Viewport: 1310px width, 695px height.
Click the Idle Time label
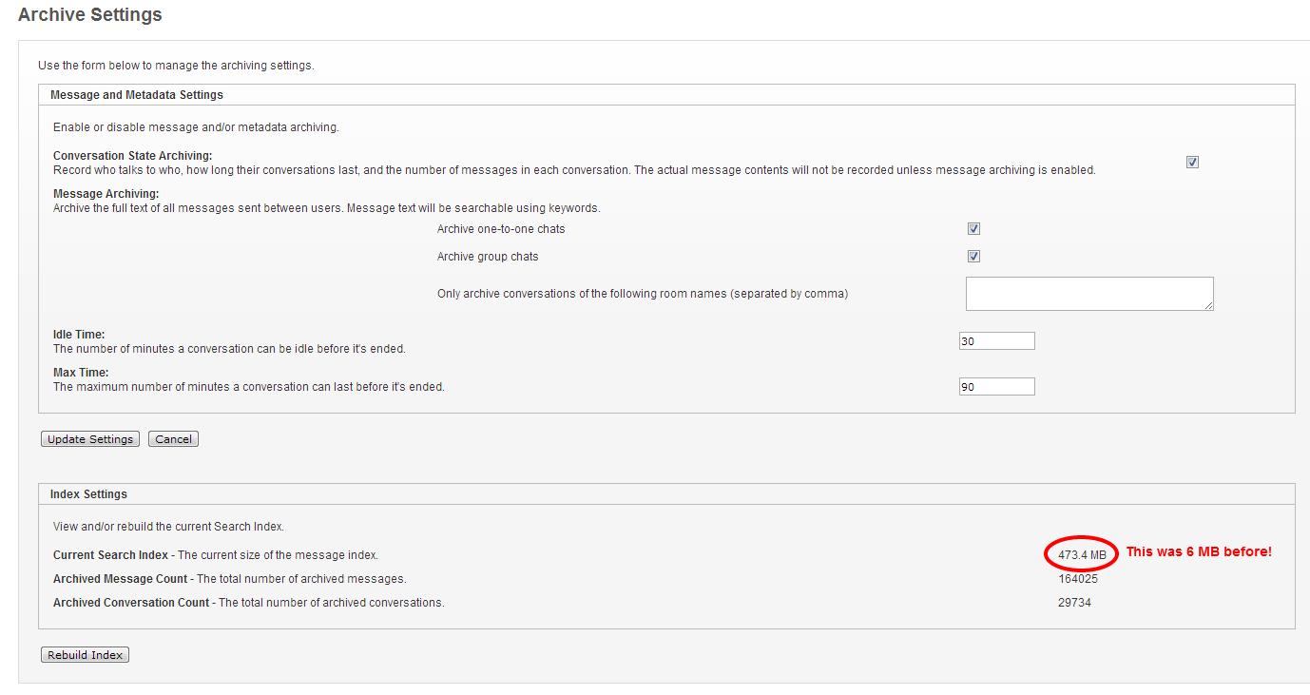tap(79, 335)
